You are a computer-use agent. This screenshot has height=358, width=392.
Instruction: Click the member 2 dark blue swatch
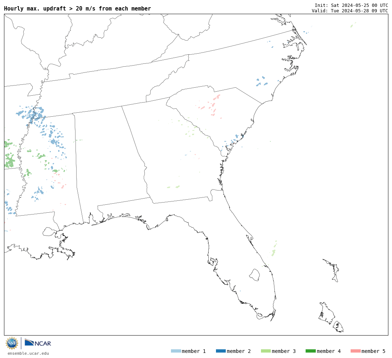(221, 351)
